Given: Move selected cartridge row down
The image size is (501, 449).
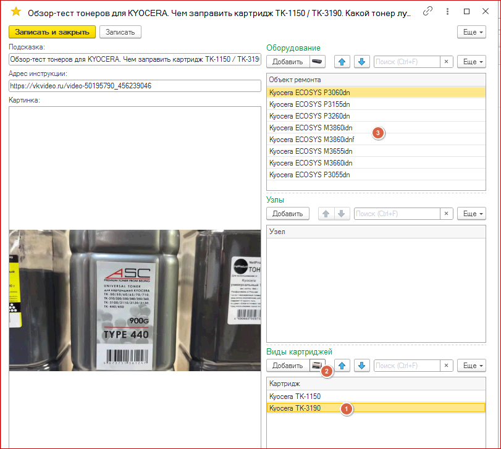Looking at the screenshot, I should pos(361,366).
